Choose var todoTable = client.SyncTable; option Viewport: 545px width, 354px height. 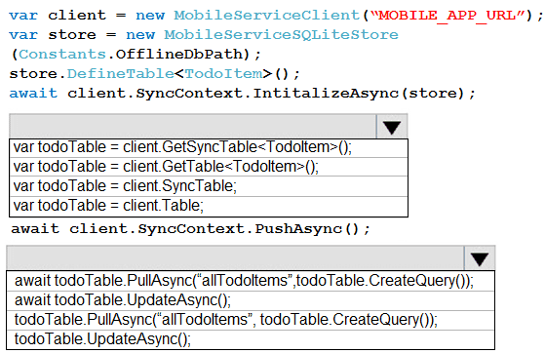[209, 186]
